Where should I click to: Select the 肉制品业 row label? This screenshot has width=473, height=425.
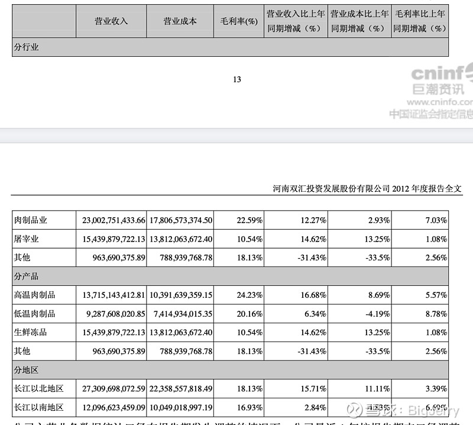tap(31, 220)
